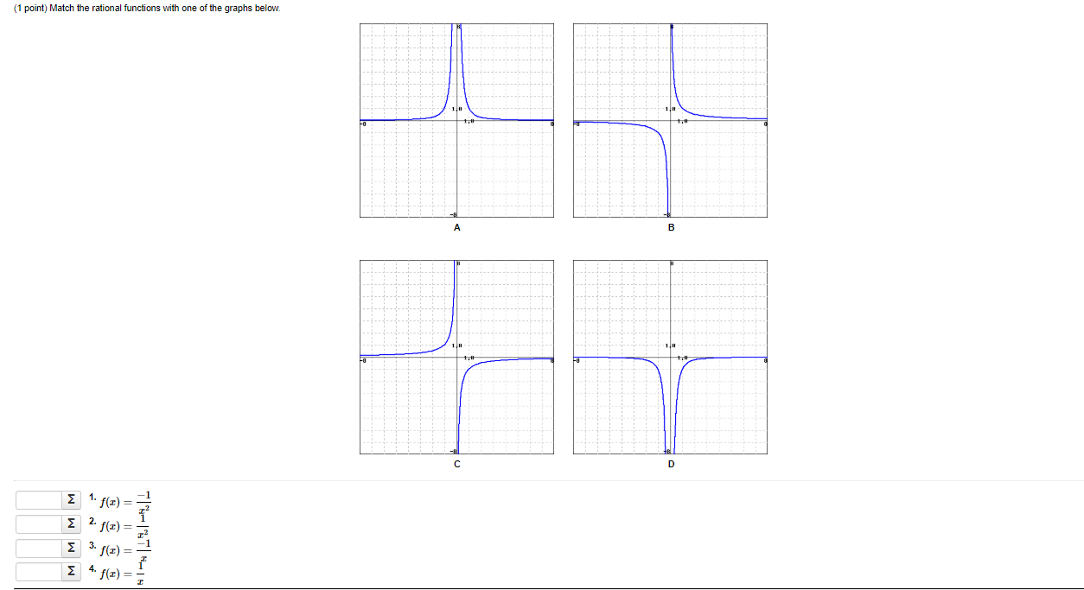Open the symbol palette for question 3
The height and width of the screenshot is (590, 1084).
tap(71, 548)
